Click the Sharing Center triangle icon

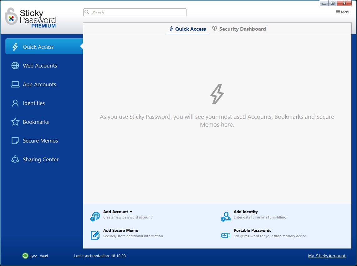[15, 159]
